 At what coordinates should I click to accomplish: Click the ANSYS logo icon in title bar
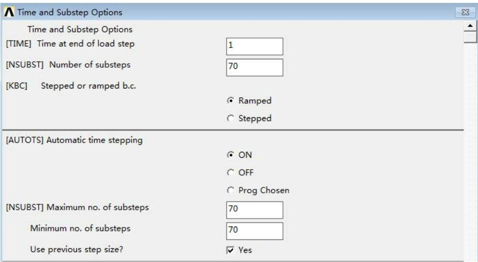coord(8,13)
